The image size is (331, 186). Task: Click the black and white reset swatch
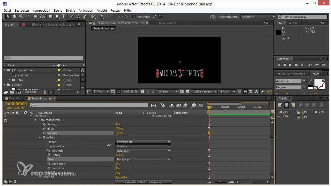[x=310, y=88]
